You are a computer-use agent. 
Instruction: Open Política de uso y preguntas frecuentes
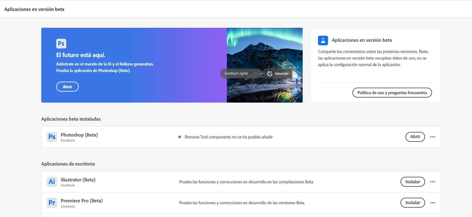(x=392, y=93)
